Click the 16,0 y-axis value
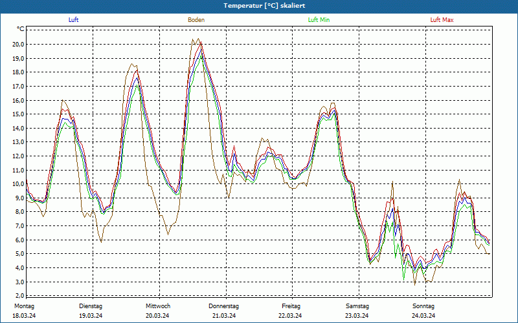The image size is (518, 323). 18,100
